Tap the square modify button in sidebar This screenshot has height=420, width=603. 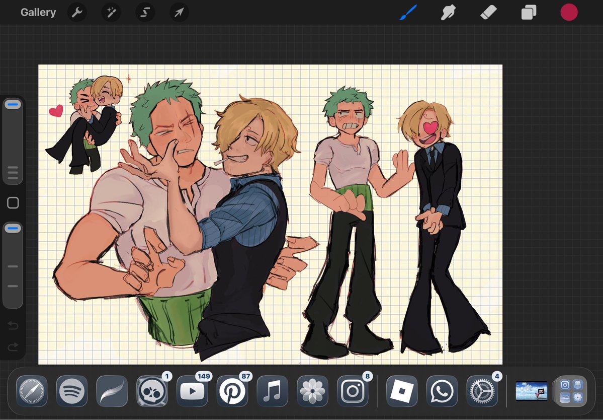point(13,203)
